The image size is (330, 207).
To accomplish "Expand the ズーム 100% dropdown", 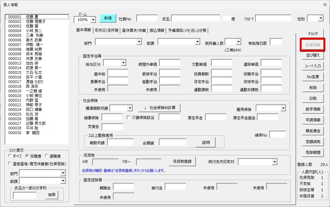I will (x=93, y=20).
